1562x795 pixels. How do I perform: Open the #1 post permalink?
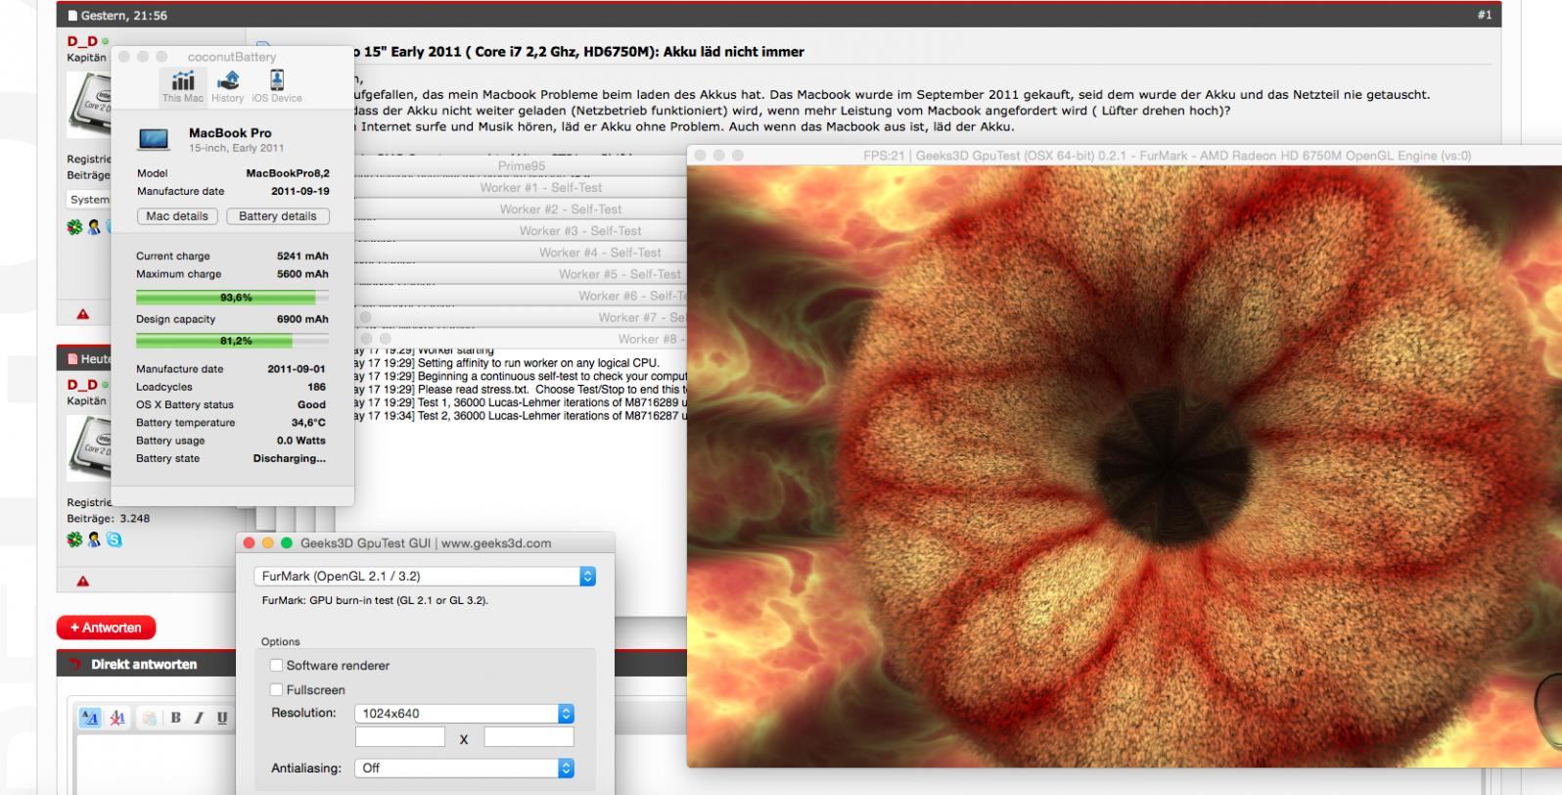point(1485,15)
